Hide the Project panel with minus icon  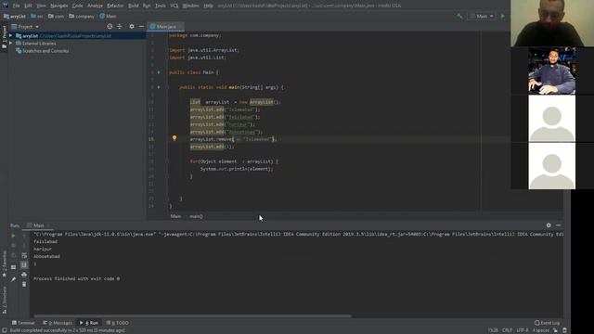coord(141,27)
